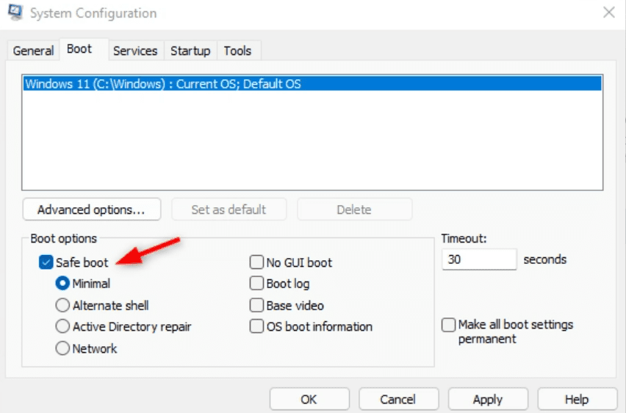Open the Tools tab
This screenshot has width=626, height=413.
(x=237, y=51)
